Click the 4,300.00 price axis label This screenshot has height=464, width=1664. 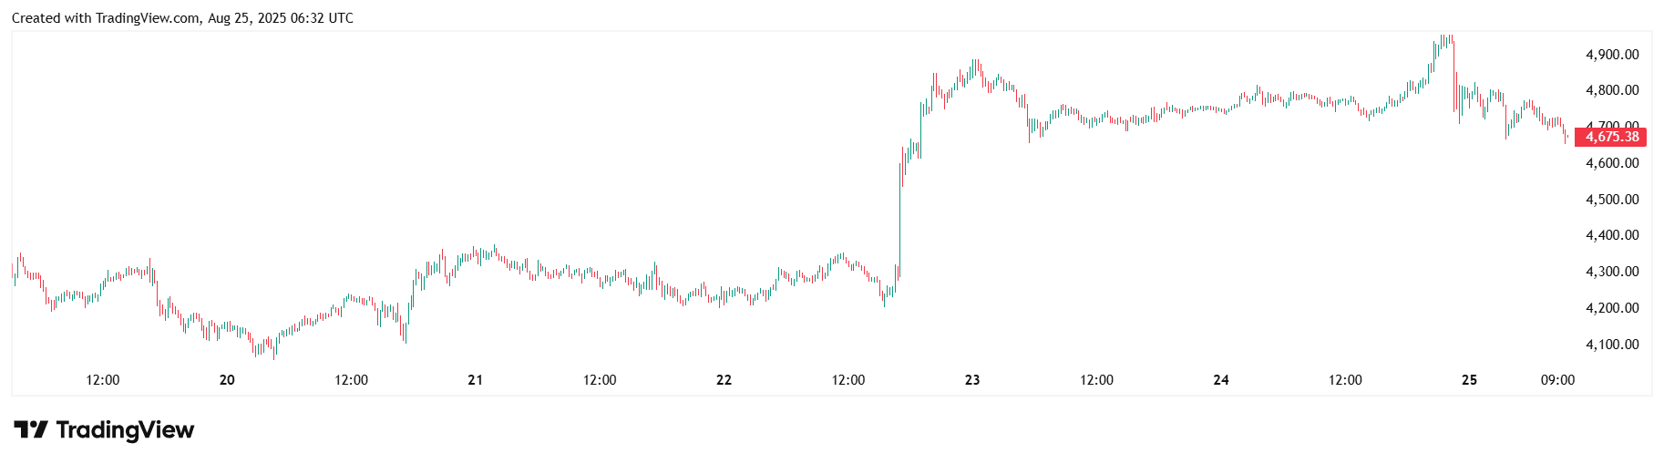1612,272
